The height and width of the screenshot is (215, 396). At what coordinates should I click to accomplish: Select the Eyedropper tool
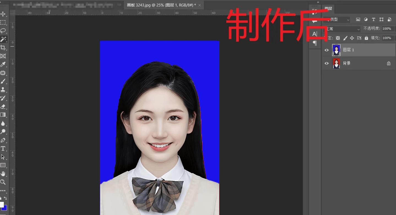[4, 64]
